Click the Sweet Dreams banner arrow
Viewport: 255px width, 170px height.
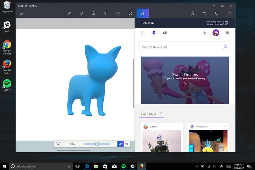(x=185, y=84)
